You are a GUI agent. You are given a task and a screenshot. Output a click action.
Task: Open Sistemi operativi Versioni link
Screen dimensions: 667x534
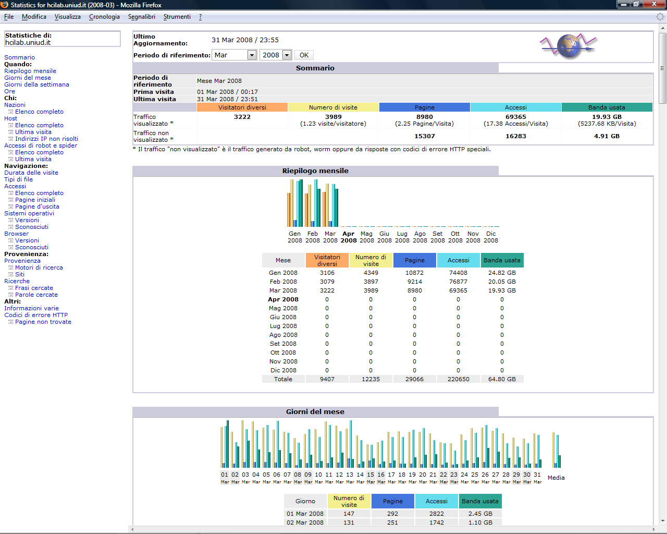tap(27, 220)
